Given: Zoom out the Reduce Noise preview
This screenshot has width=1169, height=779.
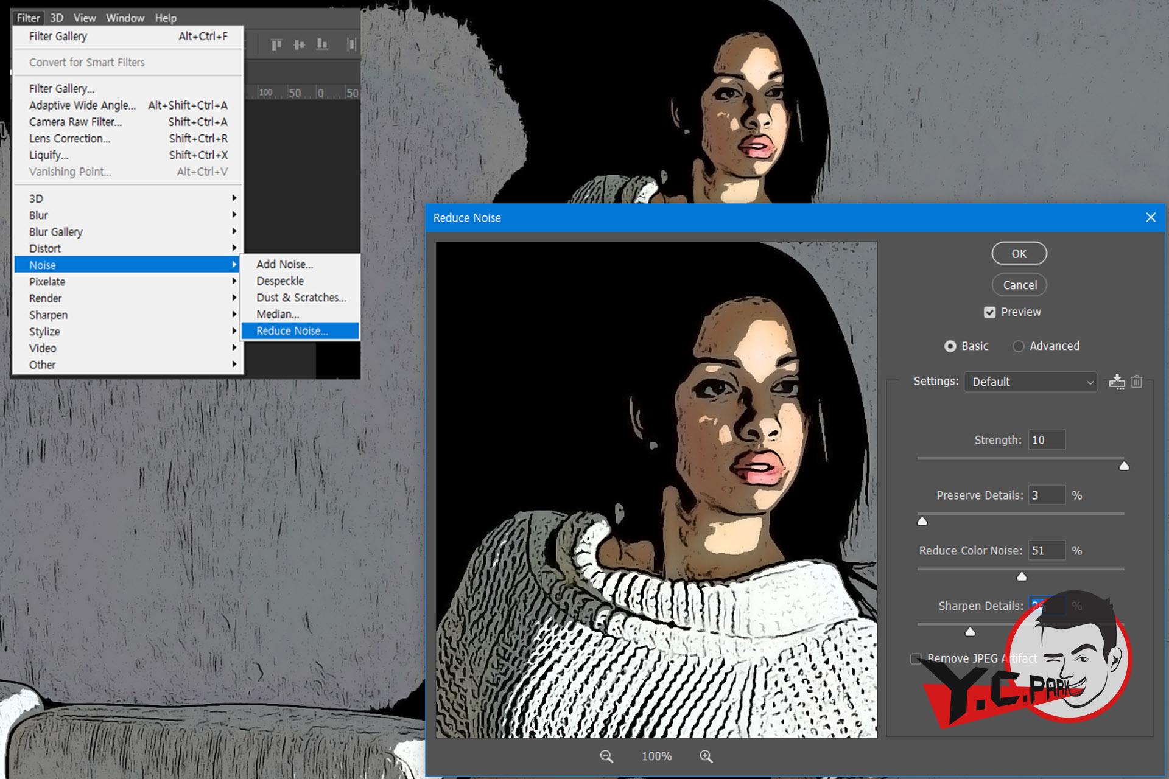Looking at the screenshot, I should click(606, 756).
